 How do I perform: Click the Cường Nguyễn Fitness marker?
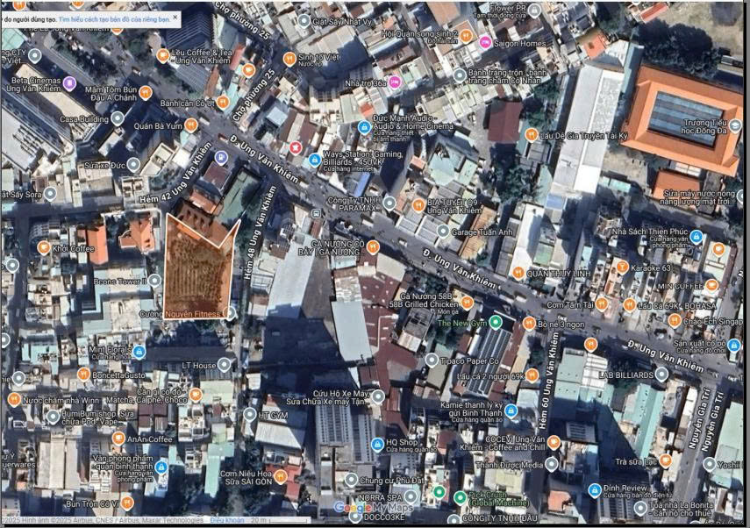[231, 312]
